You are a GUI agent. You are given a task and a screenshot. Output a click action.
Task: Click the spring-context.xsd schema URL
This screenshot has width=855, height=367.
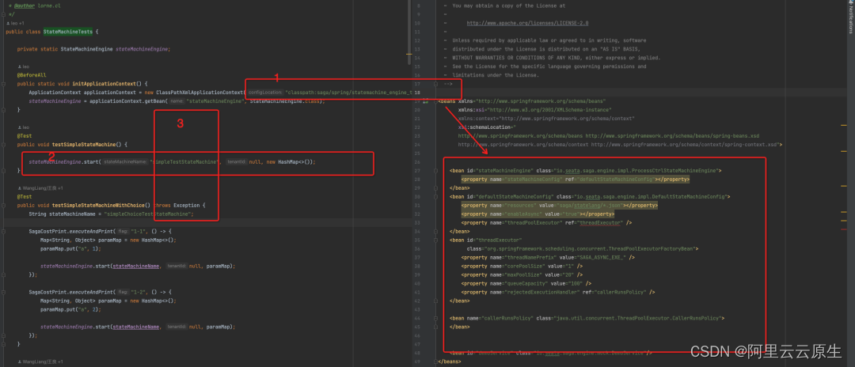(686, 144)
